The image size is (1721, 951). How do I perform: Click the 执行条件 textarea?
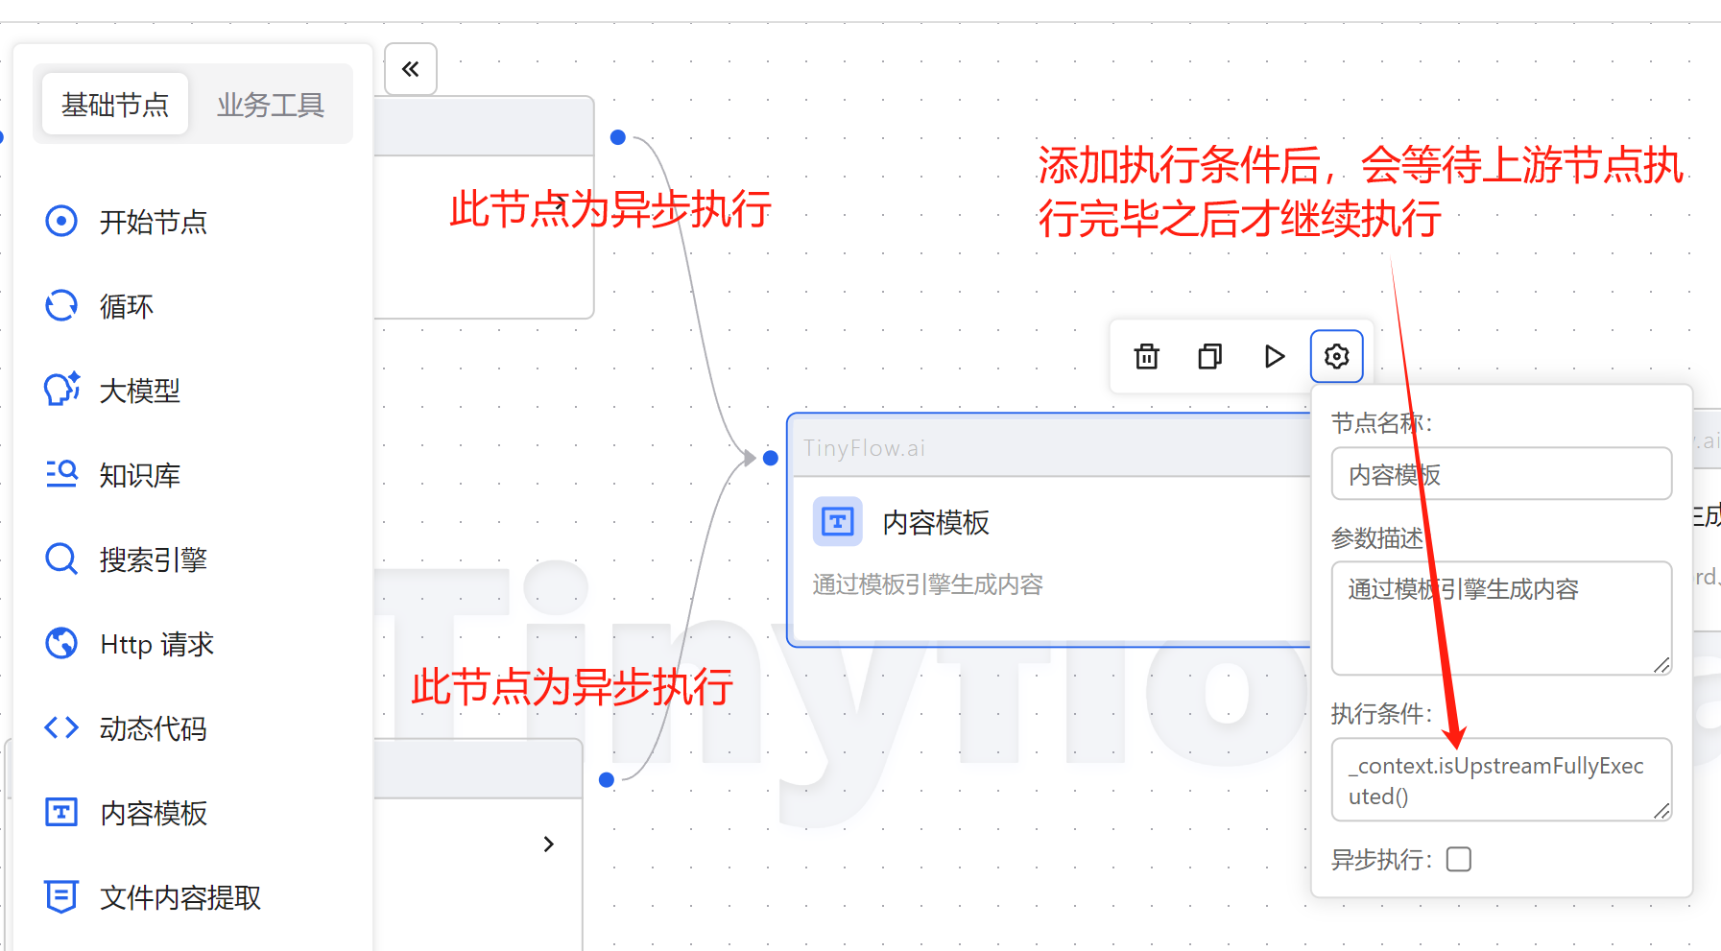1501,780
